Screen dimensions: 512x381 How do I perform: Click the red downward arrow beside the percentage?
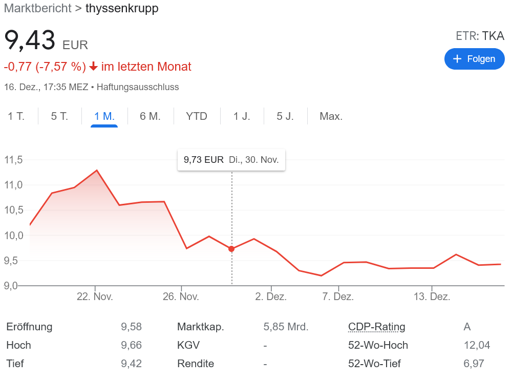pyautogui.click(x=94, y=66)
